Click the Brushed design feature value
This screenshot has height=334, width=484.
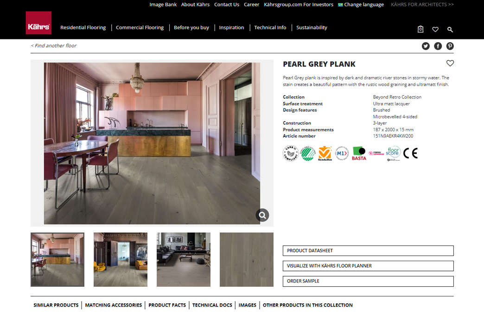click(382, 110)
